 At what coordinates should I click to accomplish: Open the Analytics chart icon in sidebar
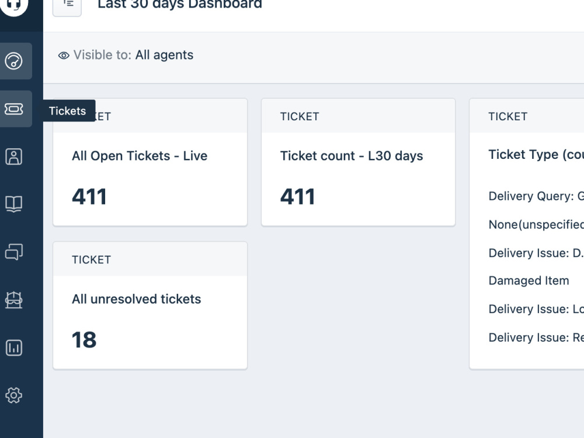coord(14,348)
